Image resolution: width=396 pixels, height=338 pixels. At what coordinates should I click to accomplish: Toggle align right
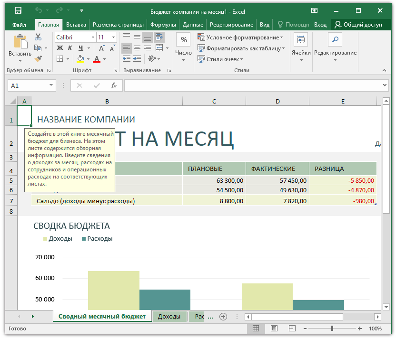pyautogui.click(x=148, y=48)
